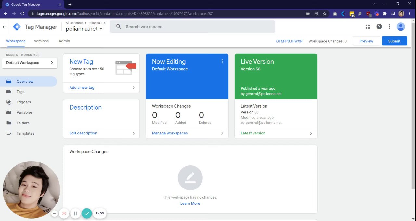Viewport: 416px width, 221px height.
Task: Switch to the Admin tab
Action: pyautogui.click(x=64, y=41)
